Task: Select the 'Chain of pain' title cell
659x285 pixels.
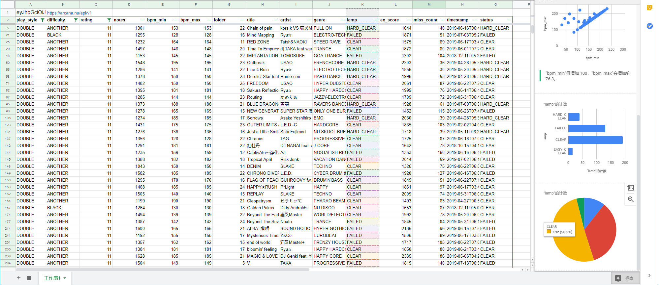Action: [x=262, y=28]
